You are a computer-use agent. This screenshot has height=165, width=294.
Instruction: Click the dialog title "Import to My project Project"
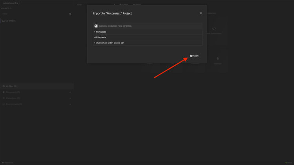point(113,13)
